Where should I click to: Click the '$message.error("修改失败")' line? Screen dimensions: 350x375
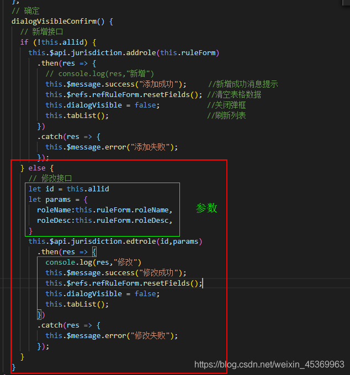(x=112, y=336)
